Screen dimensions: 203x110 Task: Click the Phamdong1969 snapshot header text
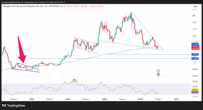(33, 2)
